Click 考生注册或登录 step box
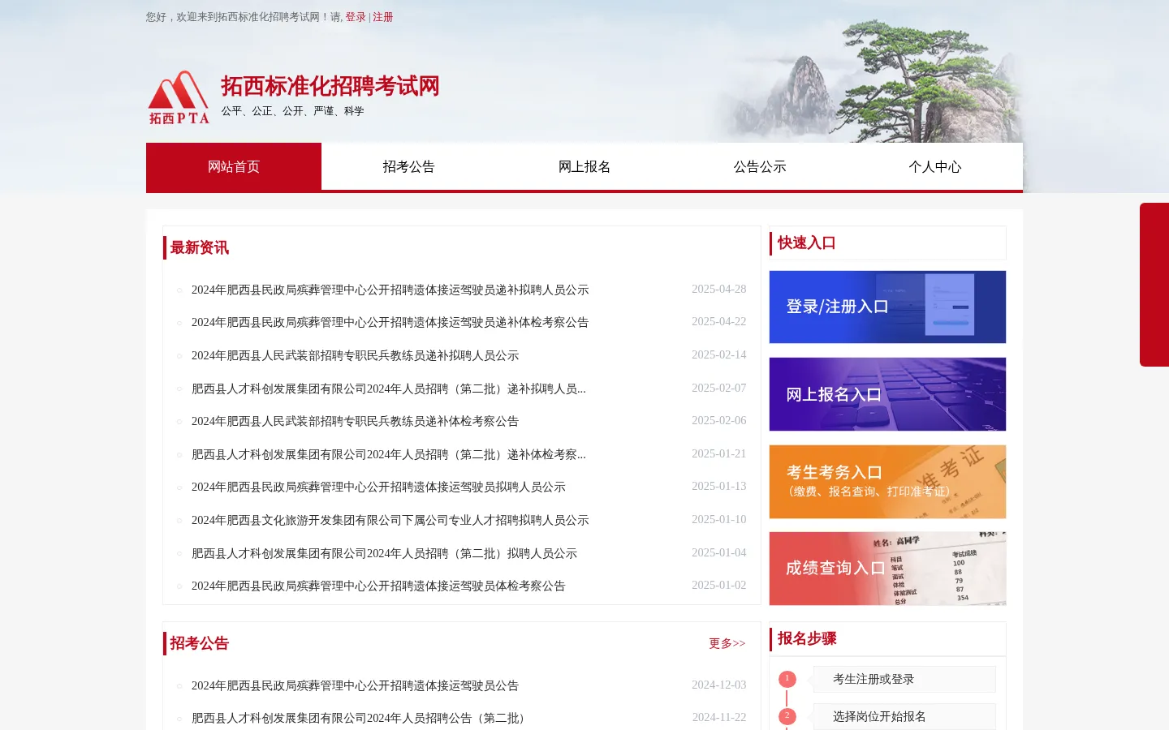This screenshot has height=730, width=1169. [904, 679]
